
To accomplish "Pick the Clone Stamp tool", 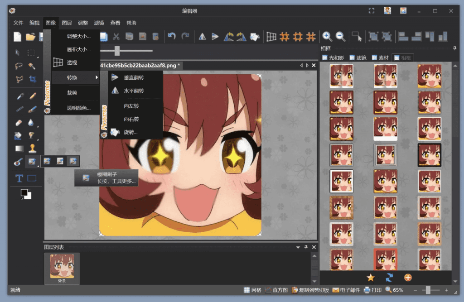I will click(32, 148).
